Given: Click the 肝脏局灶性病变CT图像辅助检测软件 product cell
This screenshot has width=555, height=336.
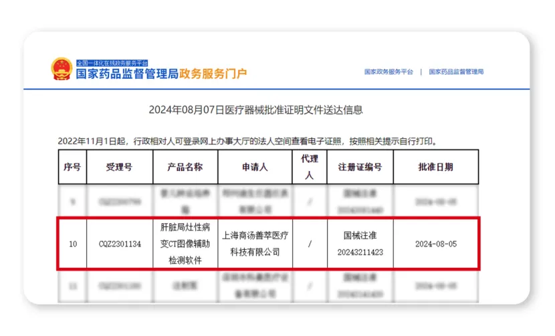Looking at the screenshot, I should coord(185,244).
